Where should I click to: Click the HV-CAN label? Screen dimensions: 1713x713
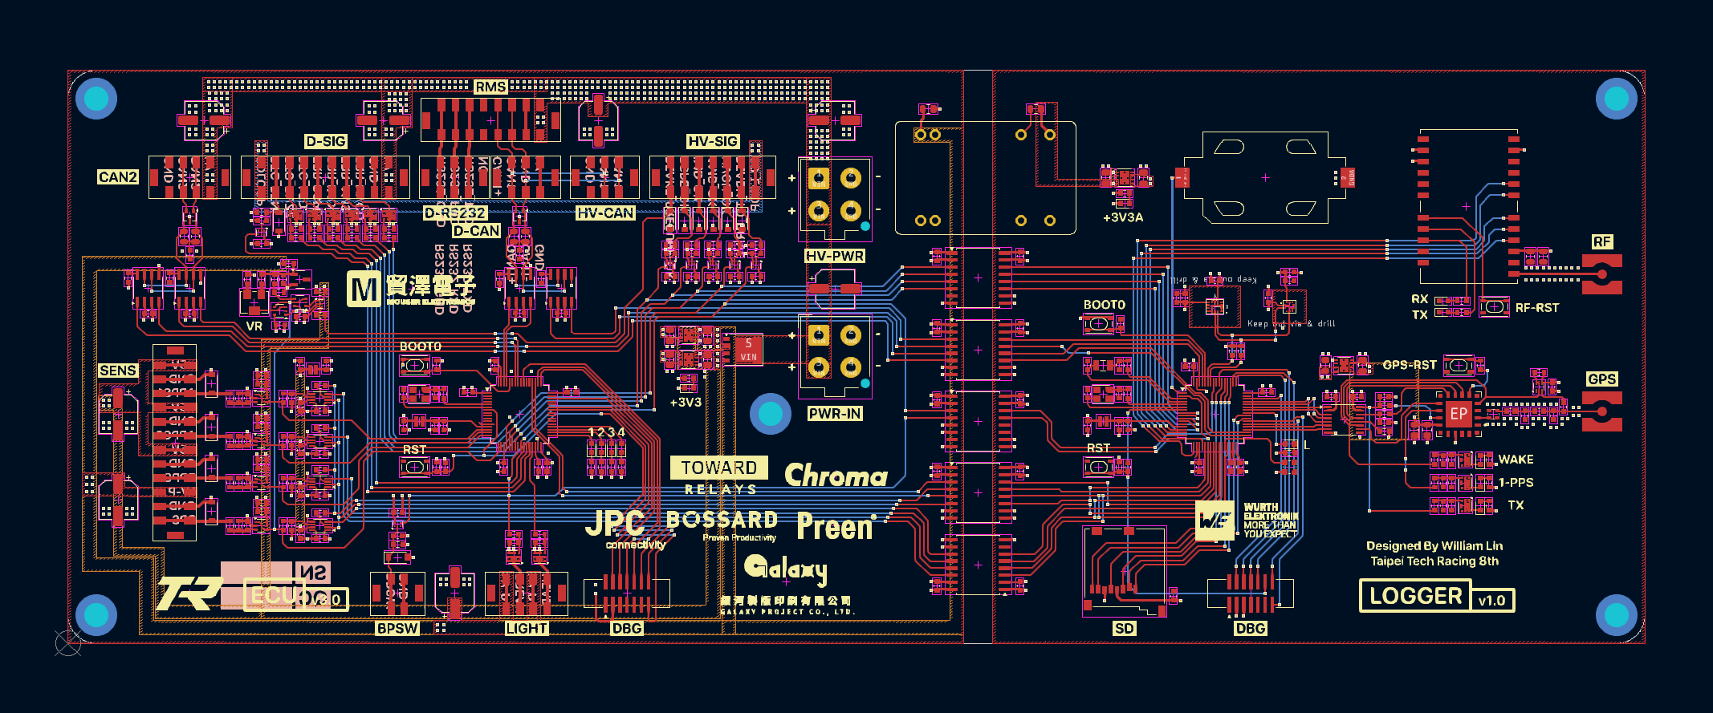click(605, 213)
